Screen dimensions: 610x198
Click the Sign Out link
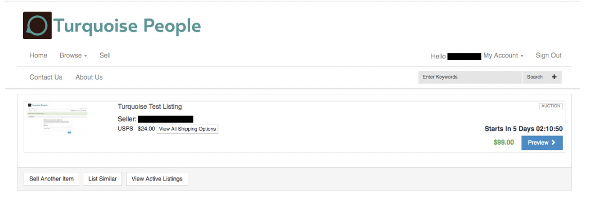pyautogui.click(x=548, y=55)
